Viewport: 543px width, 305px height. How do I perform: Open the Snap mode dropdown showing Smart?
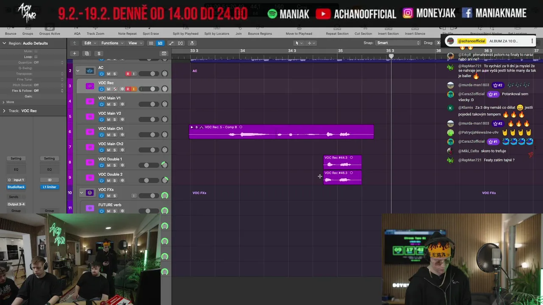(x=398, y=43)
